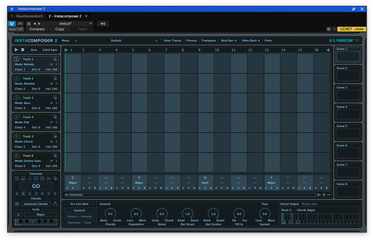Screen dimensions: 374x241
Task: Click the big GO button
Action: 36,186
